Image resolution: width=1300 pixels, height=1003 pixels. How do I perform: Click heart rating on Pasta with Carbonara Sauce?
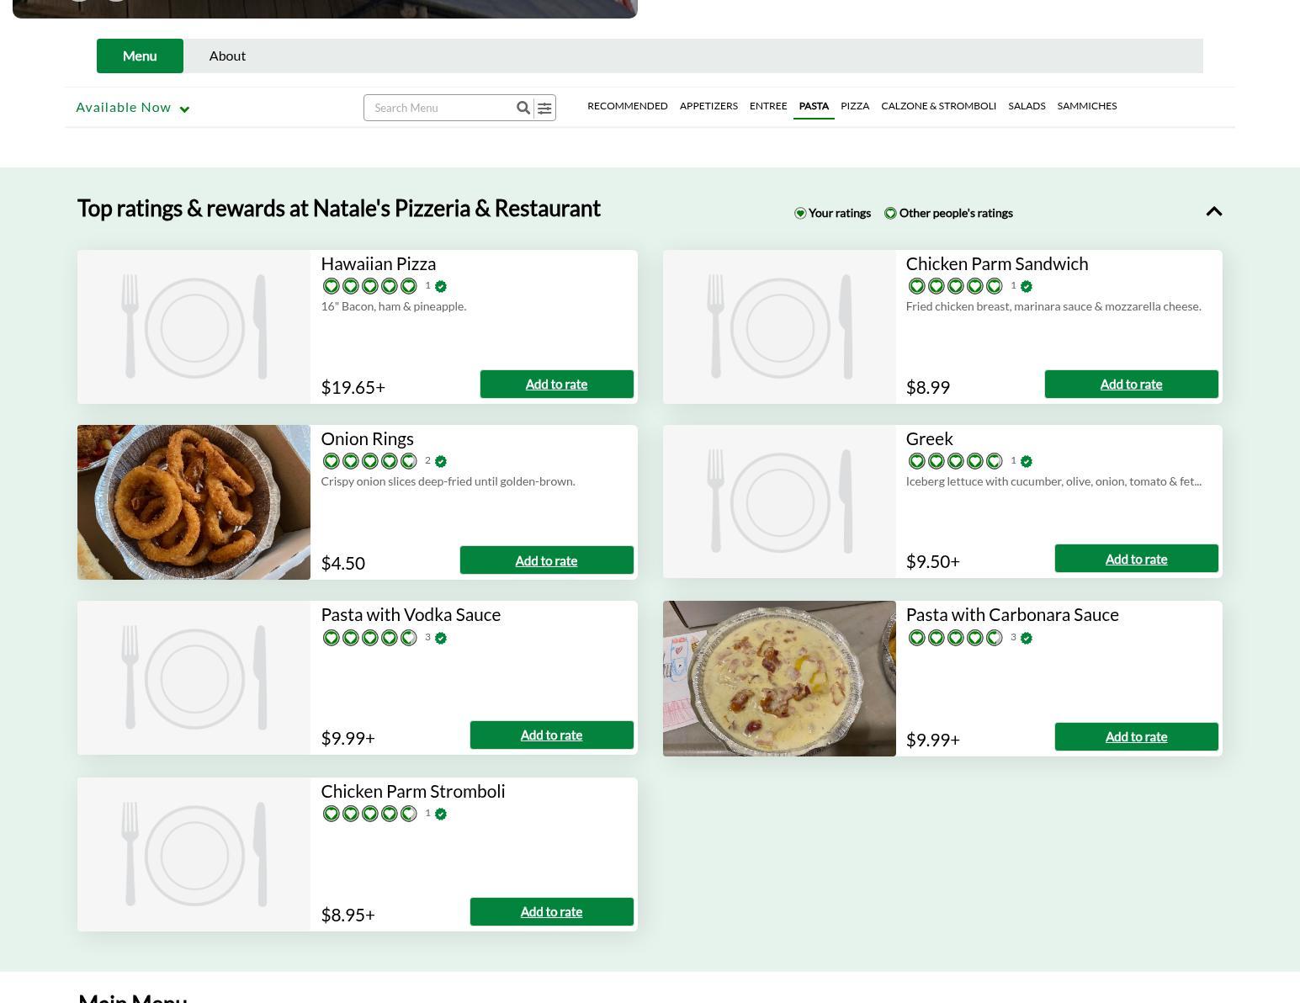pyautogui.click(x=955, y=638)
